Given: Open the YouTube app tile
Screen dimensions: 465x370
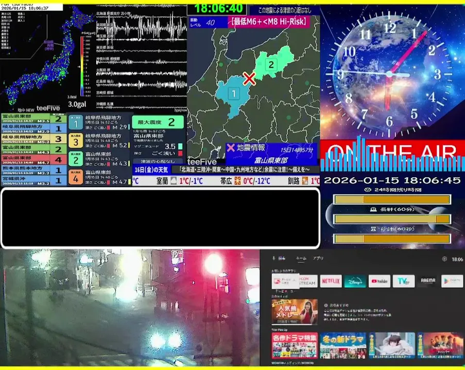Looking at the screenshot, I should point(380,281).
